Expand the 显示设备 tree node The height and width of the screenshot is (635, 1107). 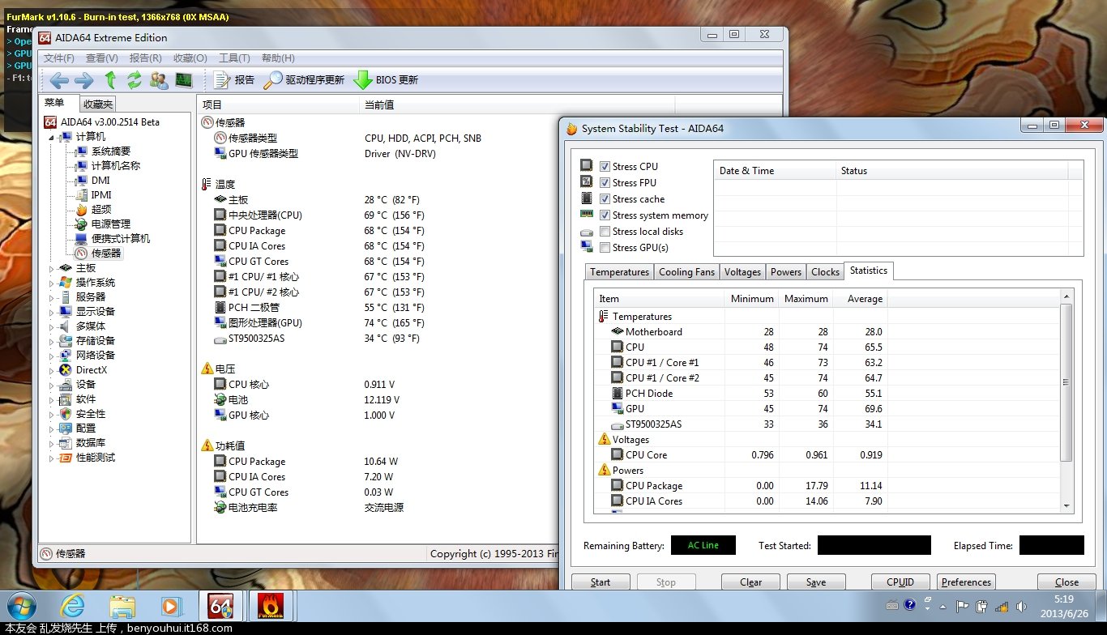[53, 312]
